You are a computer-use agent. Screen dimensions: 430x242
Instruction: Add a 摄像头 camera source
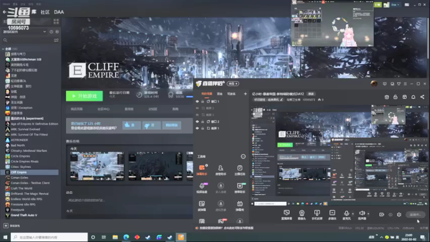(302, 215)
